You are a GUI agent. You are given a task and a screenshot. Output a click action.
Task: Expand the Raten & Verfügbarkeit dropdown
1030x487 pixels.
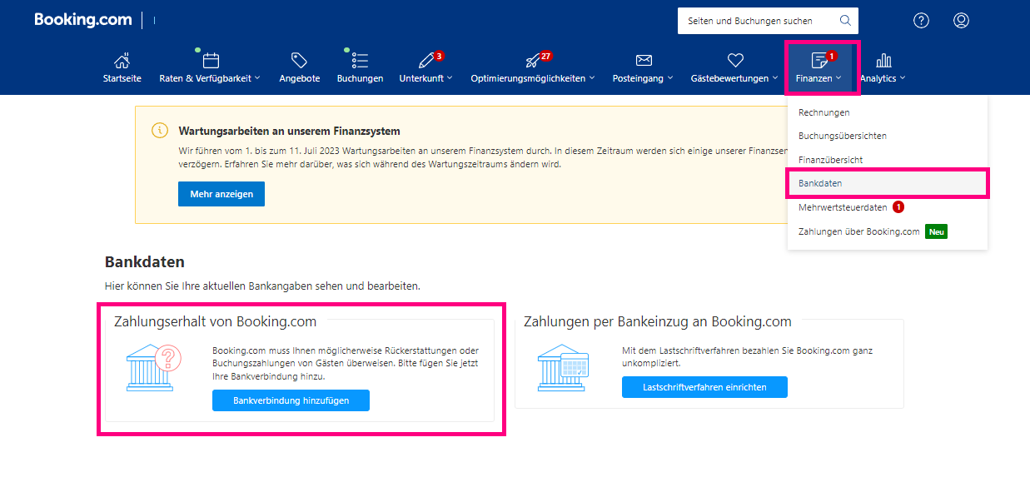[x=210, y=78]
